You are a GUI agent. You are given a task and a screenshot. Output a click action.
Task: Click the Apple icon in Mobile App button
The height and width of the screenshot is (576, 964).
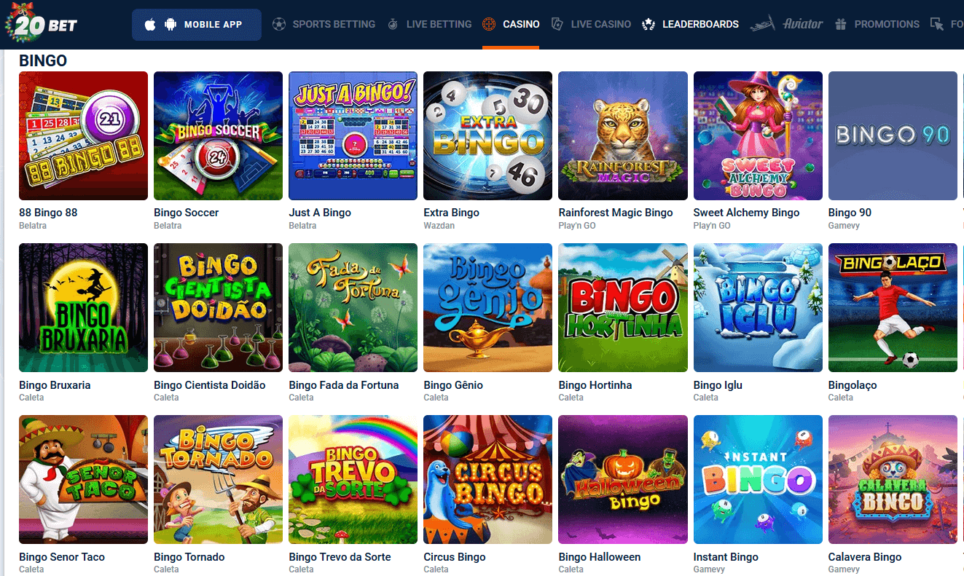point(150,25)
